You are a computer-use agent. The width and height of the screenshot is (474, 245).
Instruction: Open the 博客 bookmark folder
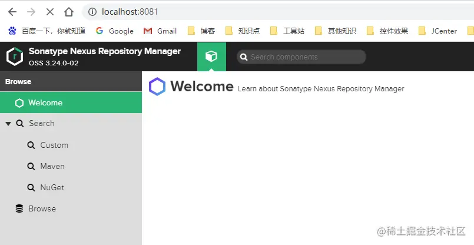[201, 31]
